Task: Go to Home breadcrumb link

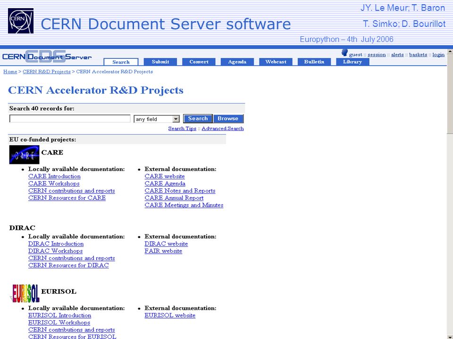Action: [x=10, y=72]
